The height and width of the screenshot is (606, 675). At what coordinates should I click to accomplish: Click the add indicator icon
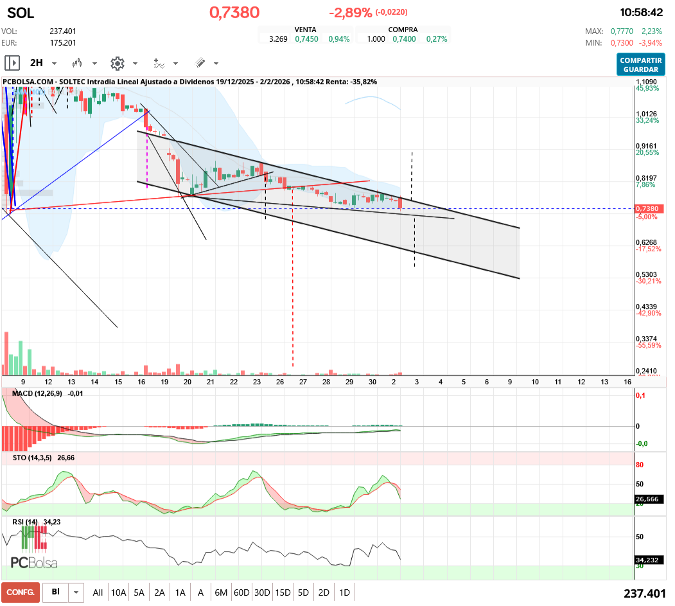pyautogui.click(x=159, y=64)
